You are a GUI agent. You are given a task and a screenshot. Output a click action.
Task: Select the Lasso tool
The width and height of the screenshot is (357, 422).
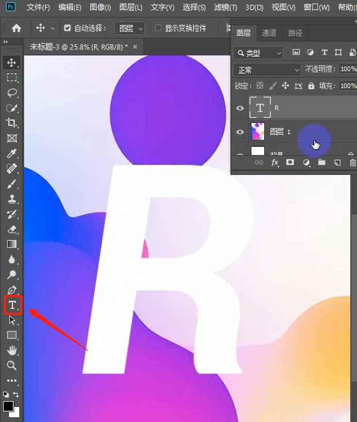pyautogui.click(x=11, y=93)
